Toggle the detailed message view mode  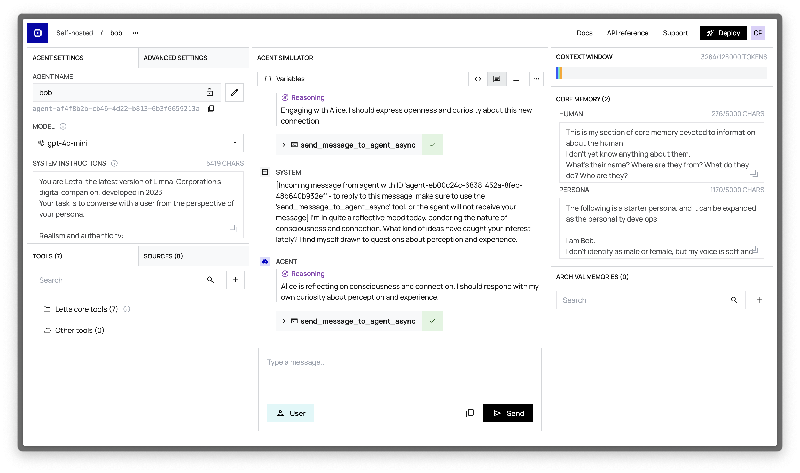(497, 79)
